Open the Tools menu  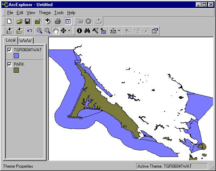(59, 13)
